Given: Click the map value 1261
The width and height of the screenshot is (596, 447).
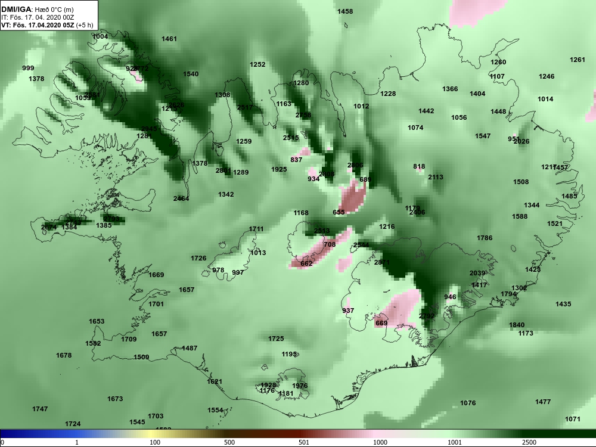Looking at the screenshot, I should [x=578, y=60].
